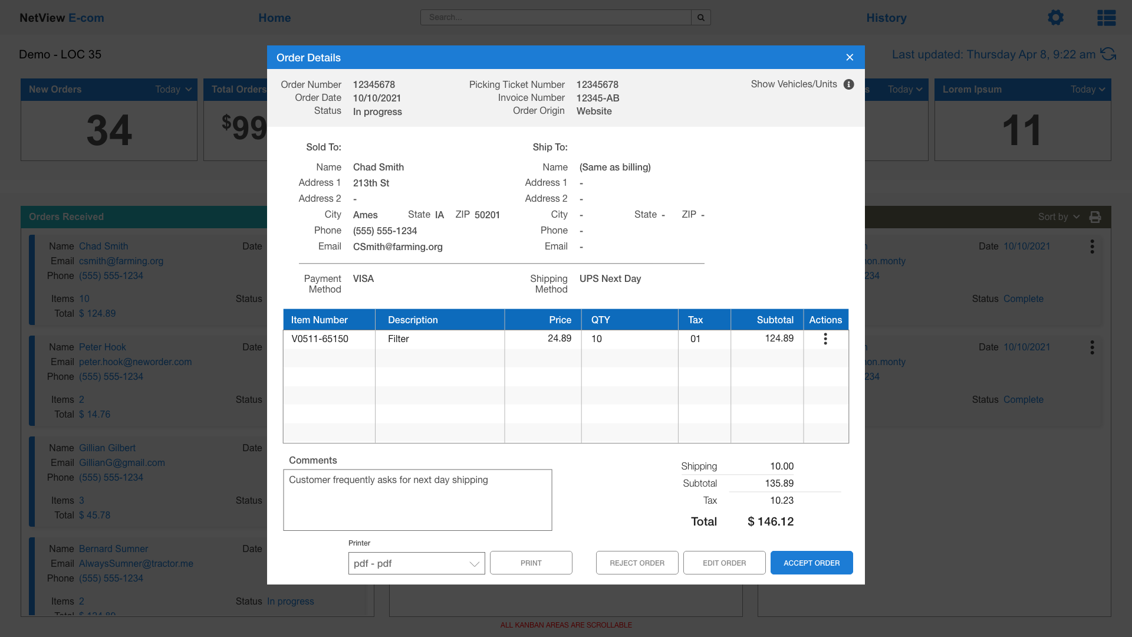Click the New Orders count 34
The height and width of the screenshot is (637, 1132).
[x=109, y=130]
